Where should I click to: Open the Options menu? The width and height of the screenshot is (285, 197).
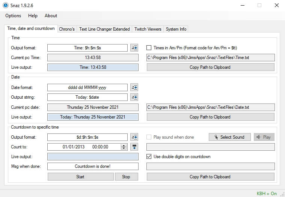point(13,16)
